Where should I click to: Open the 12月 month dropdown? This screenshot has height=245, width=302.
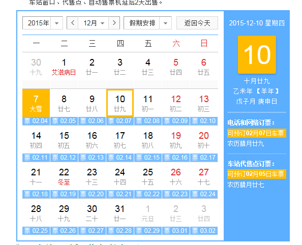point(94,23)
